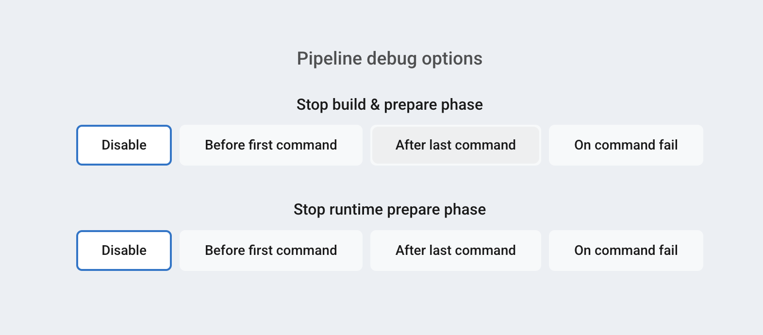
Task: Pick On command fail for runtime prepare phase
Action: point(626,251)
